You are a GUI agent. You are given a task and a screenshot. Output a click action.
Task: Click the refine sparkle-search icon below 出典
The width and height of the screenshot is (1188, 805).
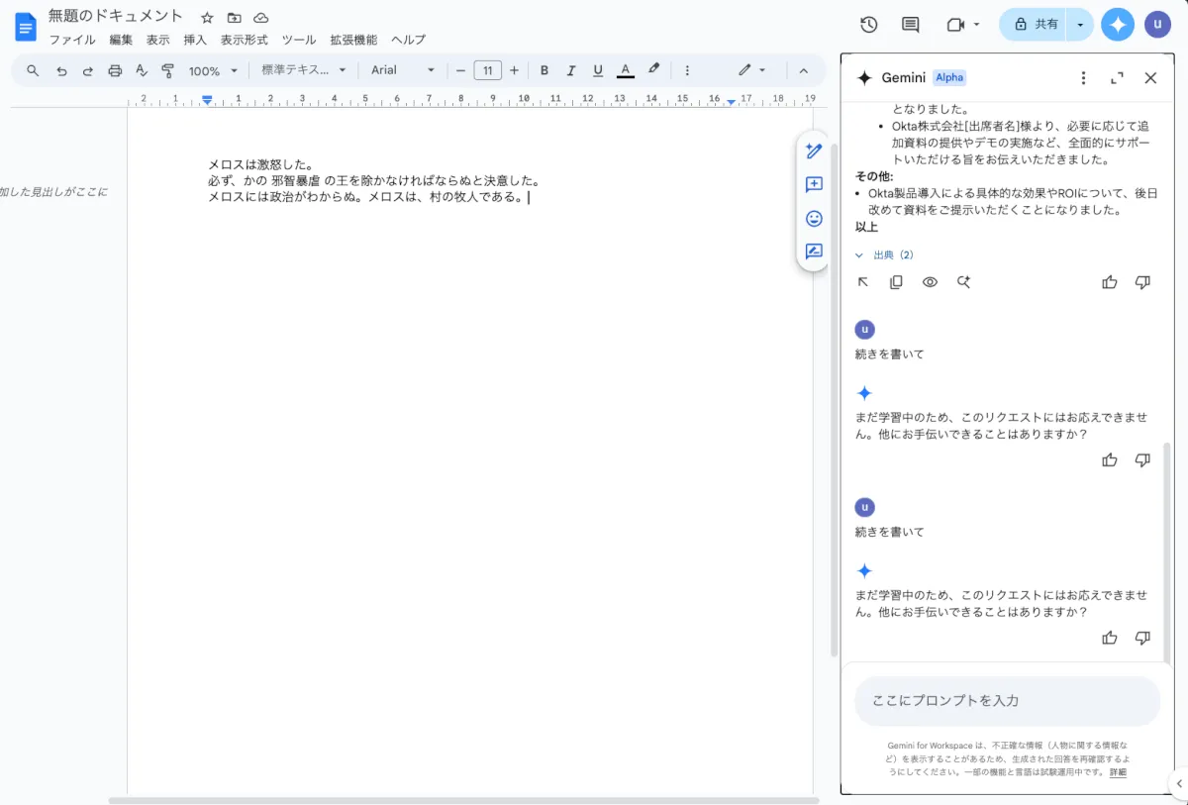point(963,282)
